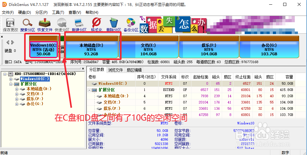Expand the 娱乐(F:) tree node
The height and width of the screenshot is (155, 307).
(x=17, y=99)
